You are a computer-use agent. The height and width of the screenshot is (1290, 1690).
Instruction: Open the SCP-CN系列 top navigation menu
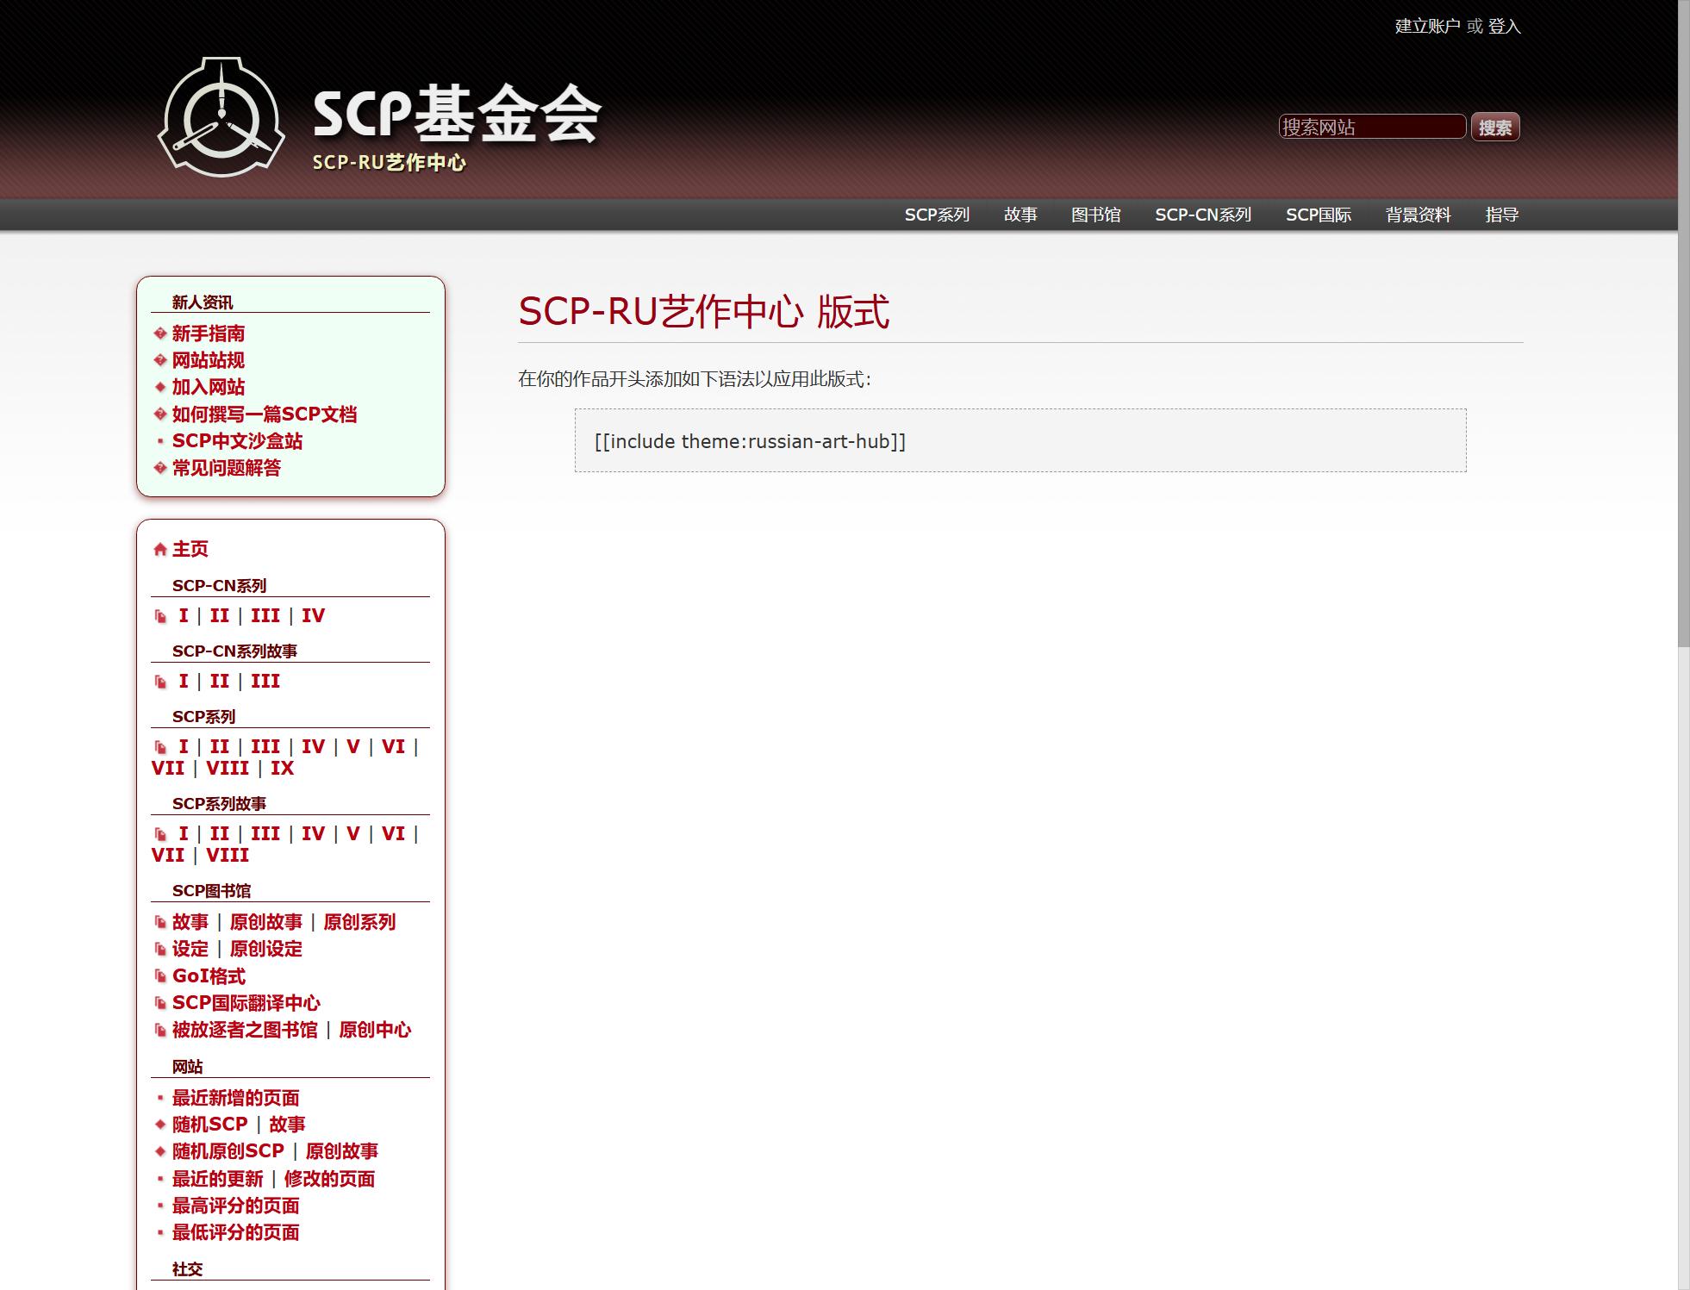click(1202, 215)
